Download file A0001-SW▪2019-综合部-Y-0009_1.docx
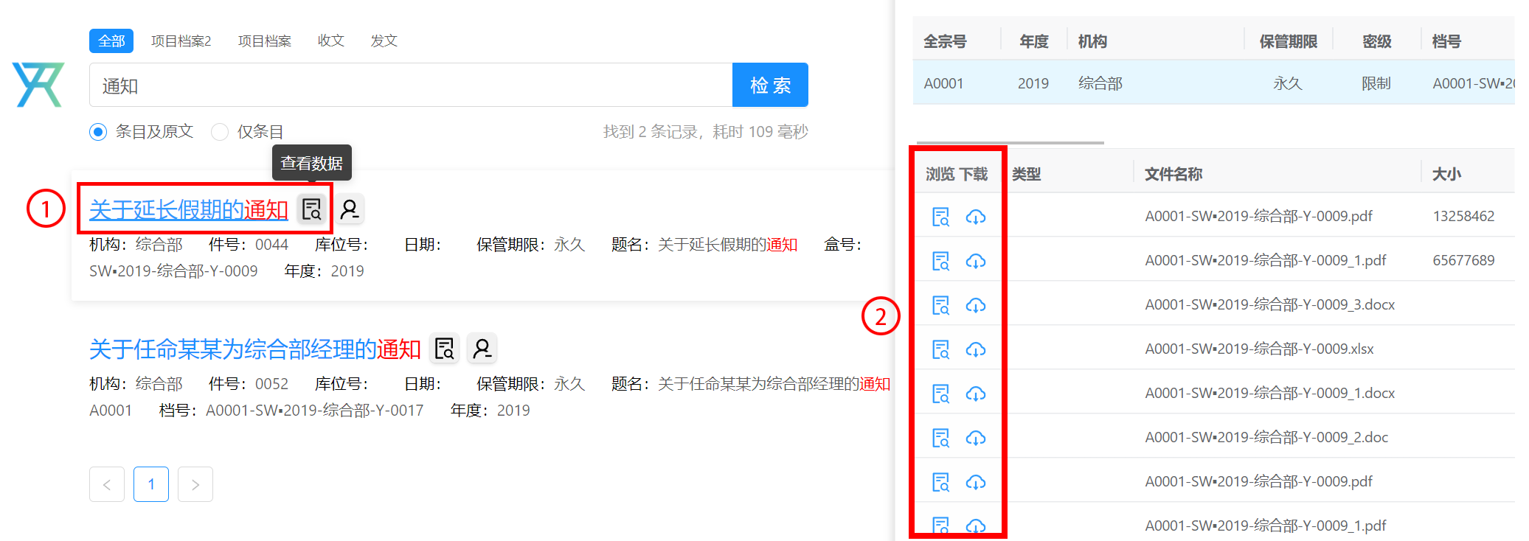1529x541 pixels. (x=976, y=394)
